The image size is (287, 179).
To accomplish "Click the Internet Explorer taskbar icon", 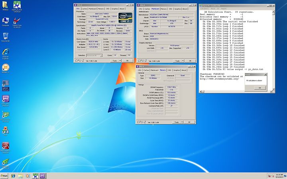I will [13, 176].
